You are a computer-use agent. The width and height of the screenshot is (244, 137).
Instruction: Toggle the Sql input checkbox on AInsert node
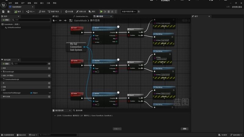pos(98,39)
